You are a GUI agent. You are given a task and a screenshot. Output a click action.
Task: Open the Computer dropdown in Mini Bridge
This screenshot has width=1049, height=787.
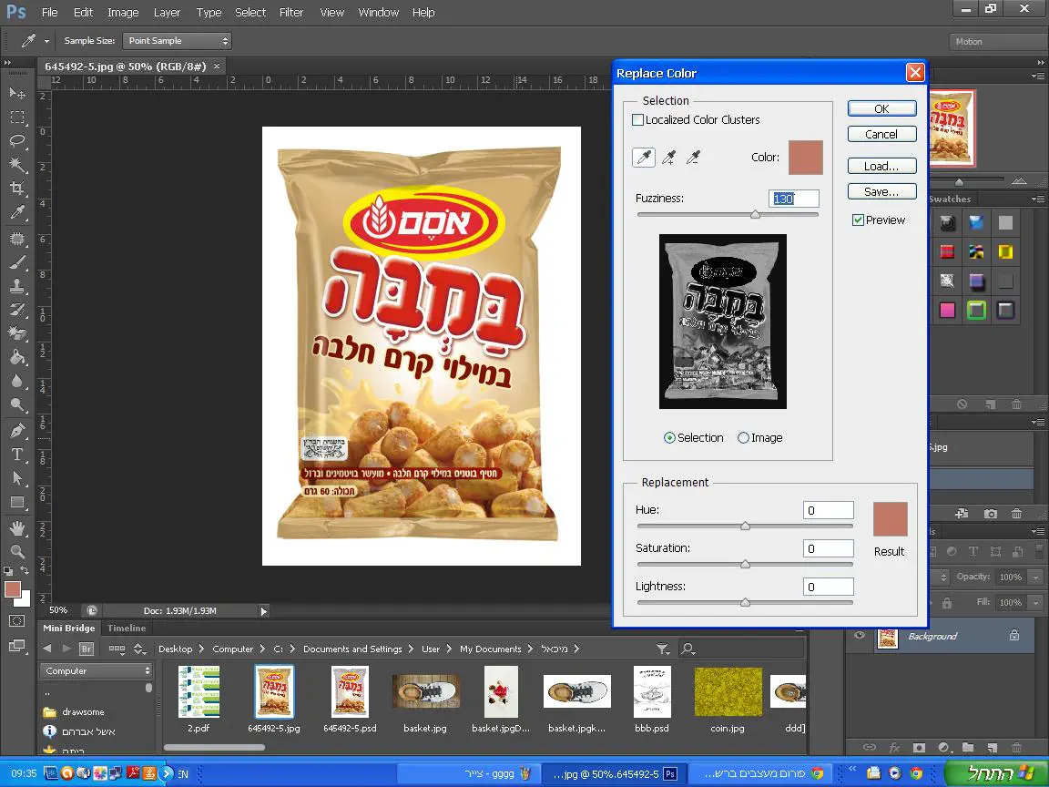96,671
